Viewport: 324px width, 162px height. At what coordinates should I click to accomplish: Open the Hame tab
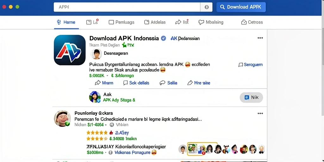[66, 22]
